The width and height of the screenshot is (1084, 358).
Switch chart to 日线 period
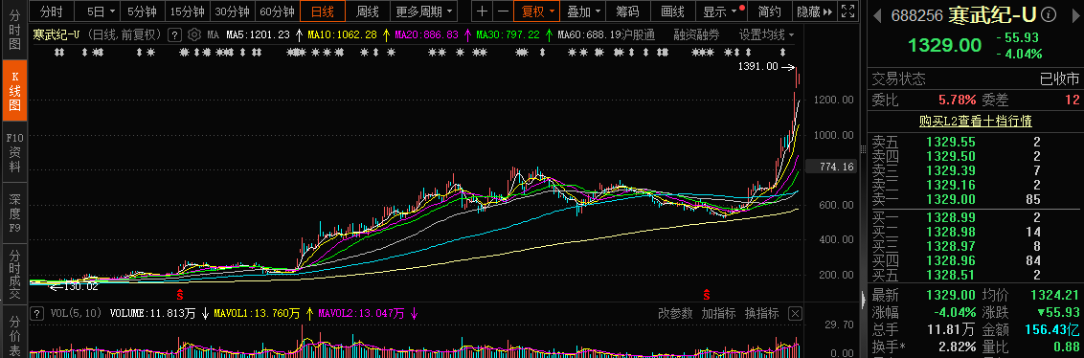[x=323, y=11]
